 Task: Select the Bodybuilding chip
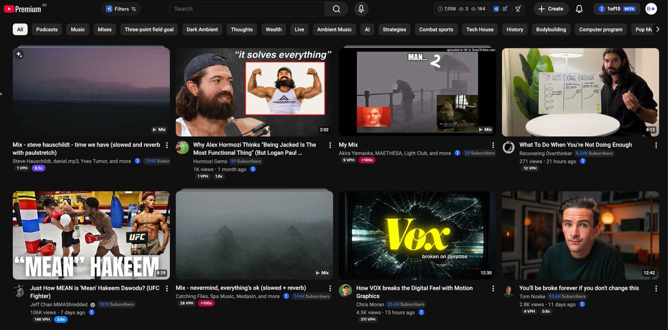click(551, 29)
